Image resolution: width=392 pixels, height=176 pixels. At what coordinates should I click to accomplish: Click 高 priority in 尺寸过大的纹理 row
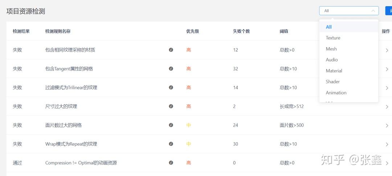point(189,106)
